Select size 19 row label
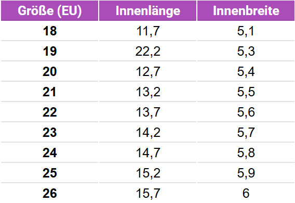 [x=50, y=51]
